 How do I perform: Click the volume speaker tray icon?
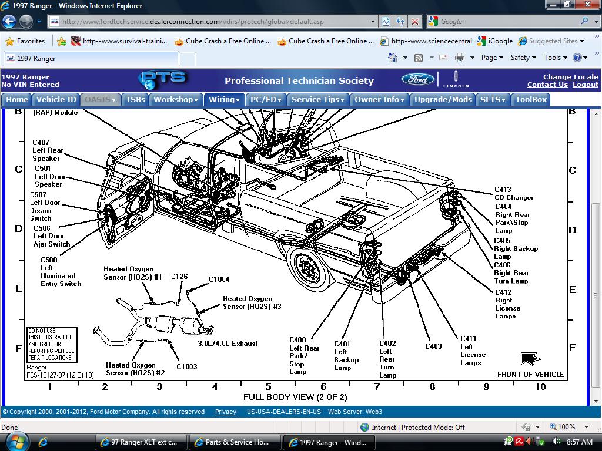[556, 442]
